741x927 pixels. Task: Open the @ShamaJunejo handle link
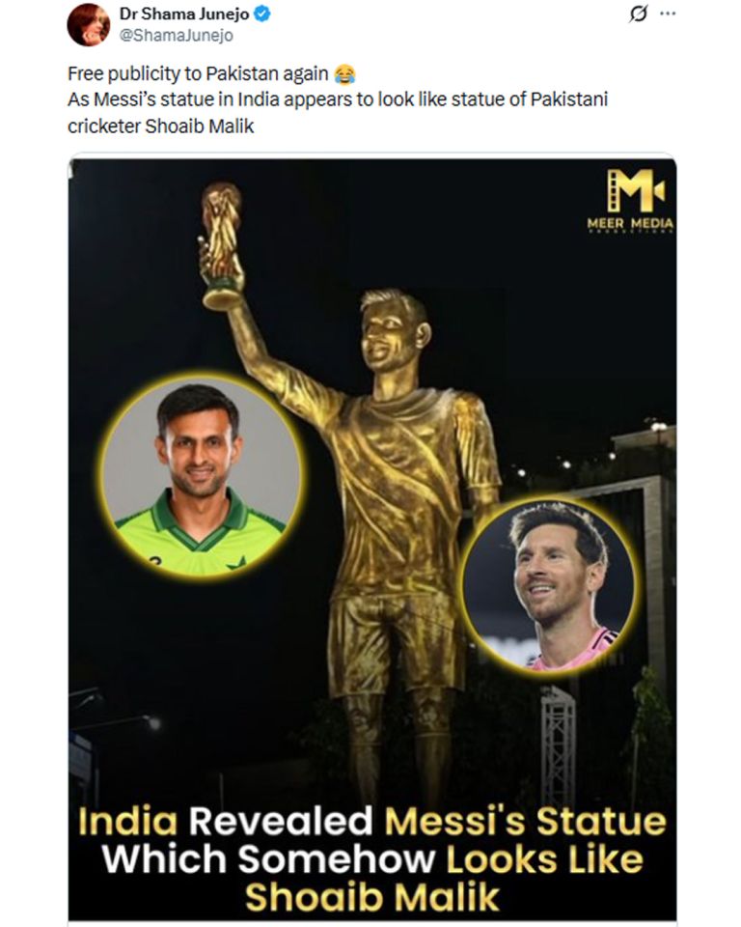coord(177,36)
